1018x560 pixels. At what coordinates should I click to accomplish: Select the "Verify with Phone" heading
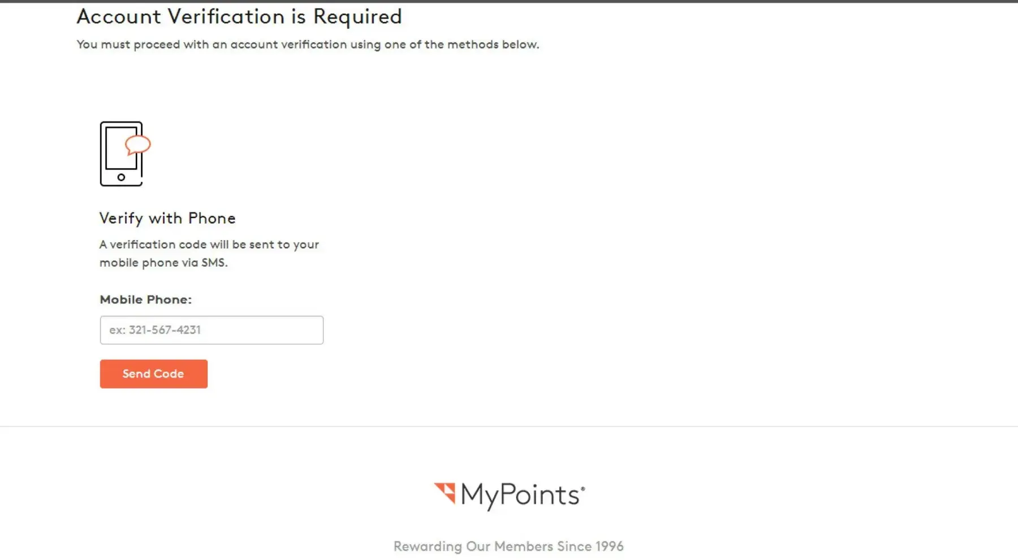point(167,218)
